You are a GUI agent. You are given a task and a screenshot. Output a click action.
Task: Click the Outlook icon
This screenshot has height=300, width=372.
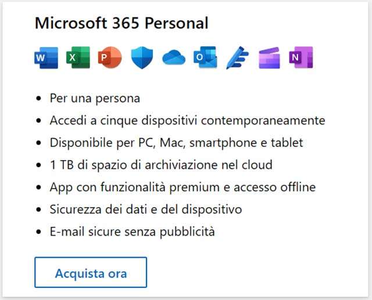pyautogui.click(x=205, y=58)
